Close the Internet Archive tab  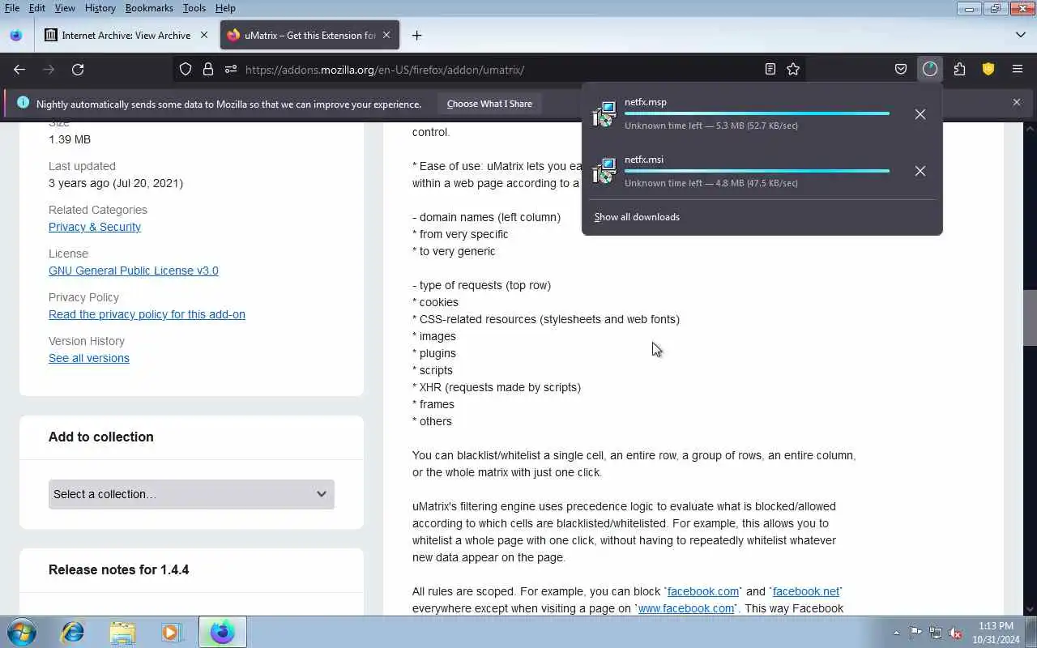[204, 36]
